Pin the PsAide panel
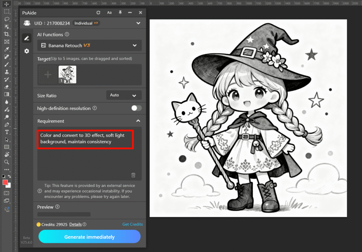 tap(120, 12)
